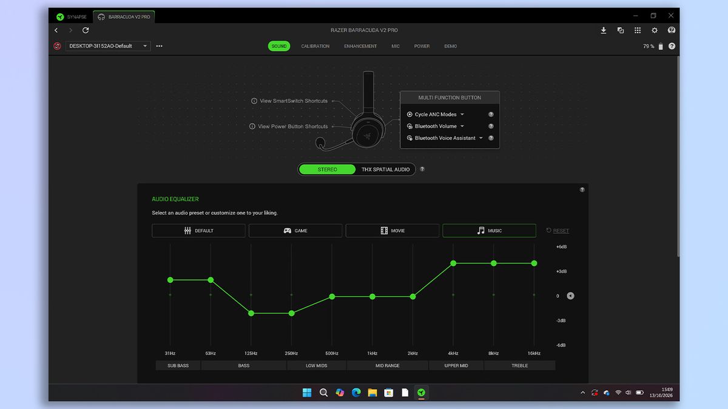Click the 4kHz equalizer slider handle
The height and width of the screenshot is (409, 728).
click(x=453, y=263)
